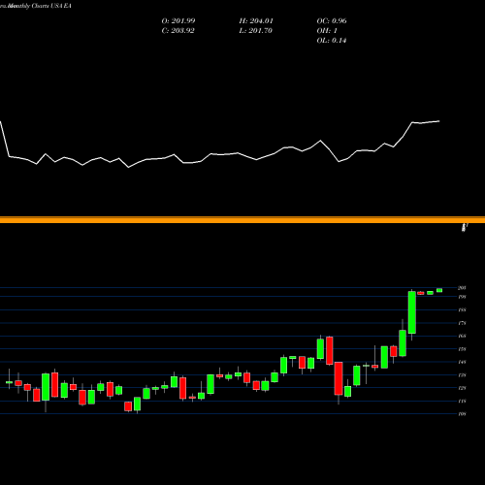Select the close value C: 203.92

pos(178,31)
